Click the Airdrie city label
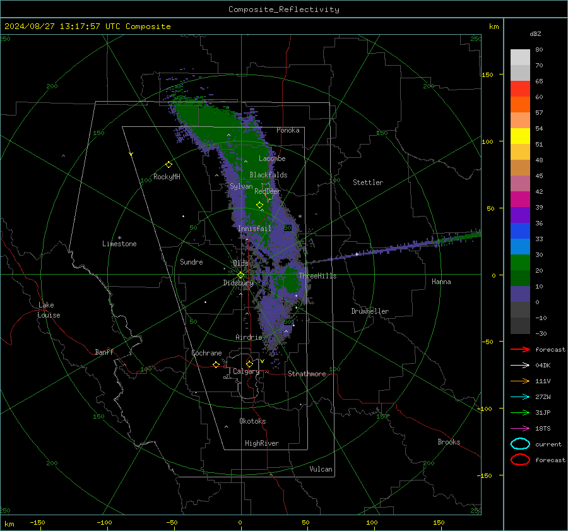Image resolution: width=568 pixels, height=531 pixels. (x=249, y=337)
